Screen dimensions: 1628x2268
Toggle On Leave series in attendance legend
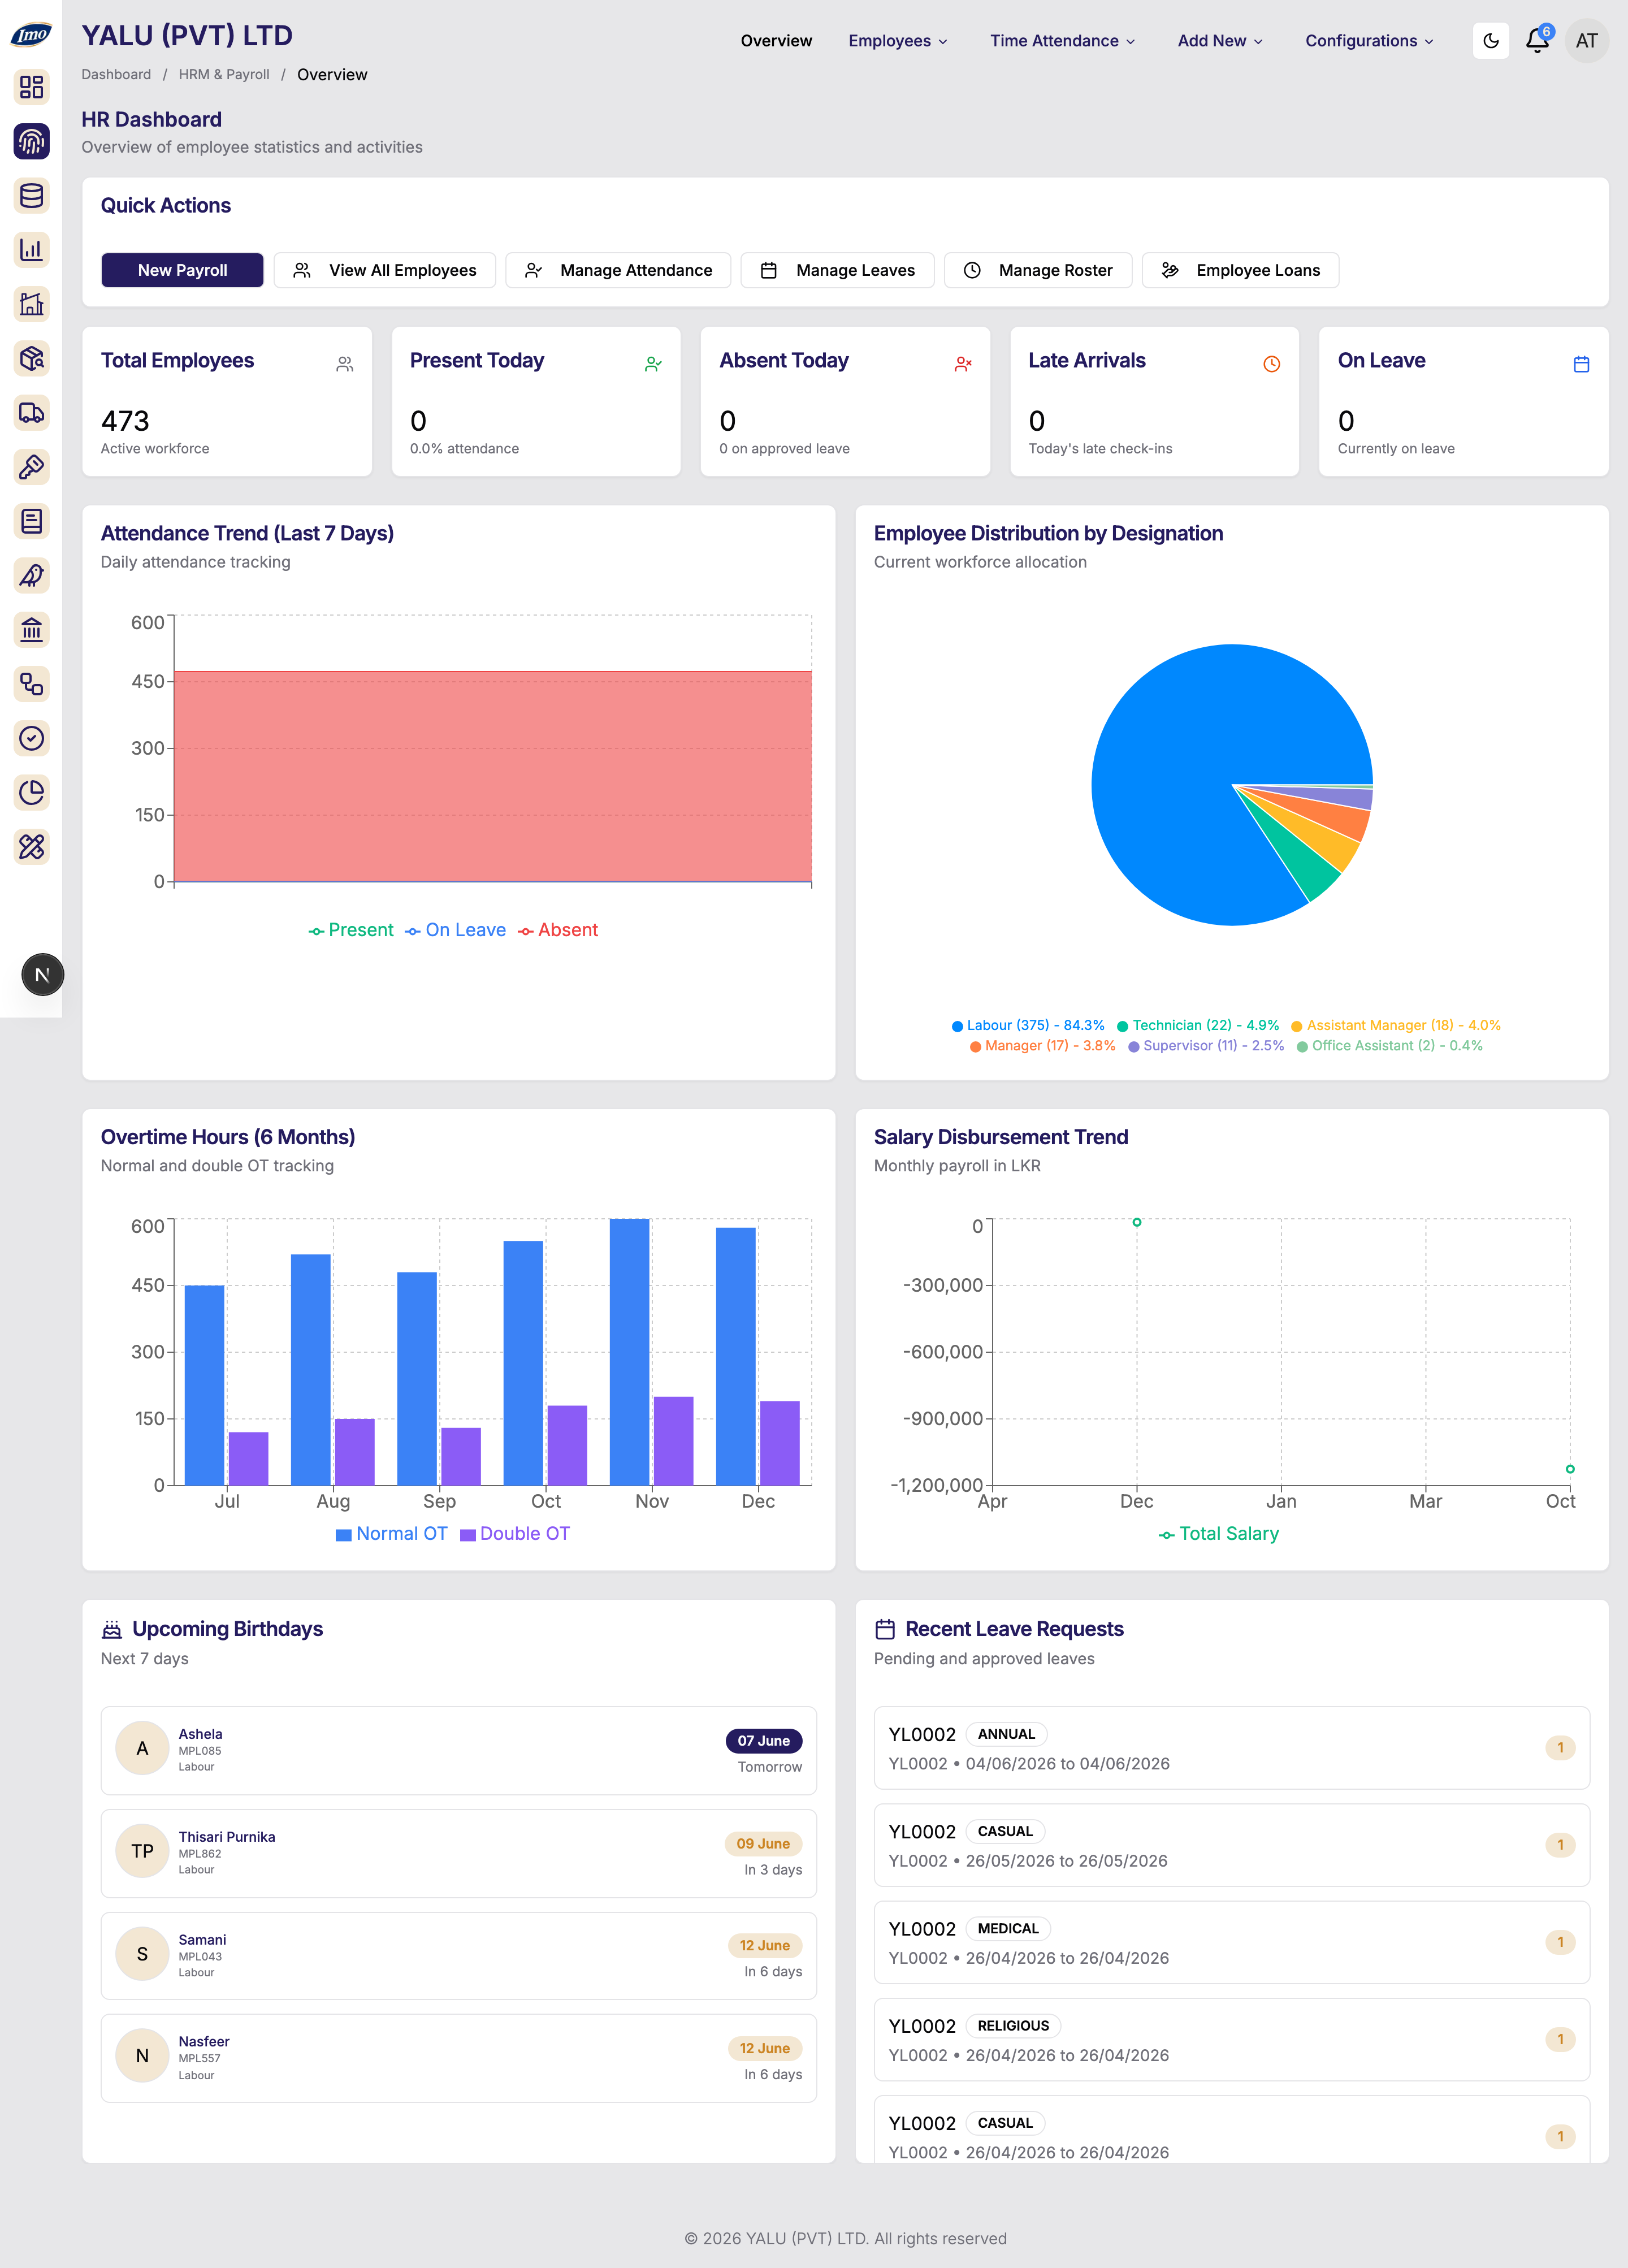click(x=455, y=930)
